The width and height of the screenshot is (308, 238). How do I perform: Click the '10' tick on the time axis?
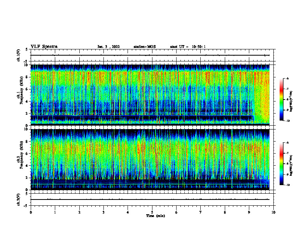[x=273, y=212]
